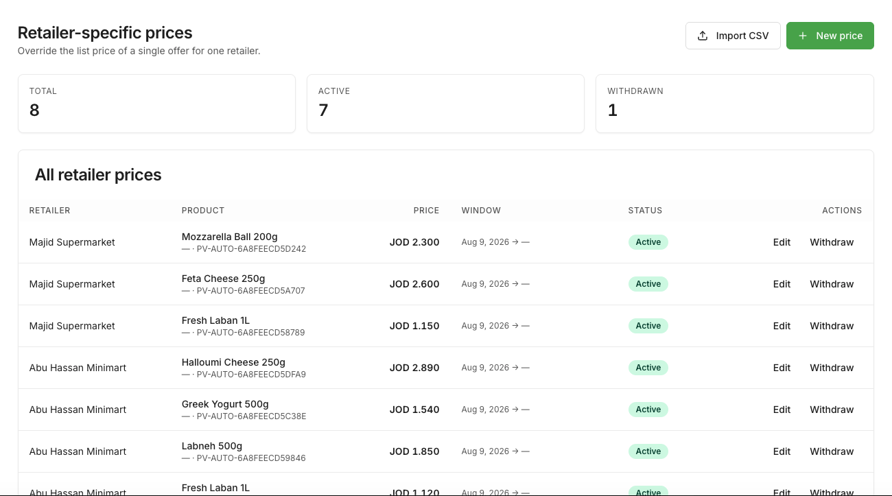Image resolution: width=892 pixels, height=496 pixels.
Task: Select the WITHDRAWN 1 summary card
Action: (734, 104)
